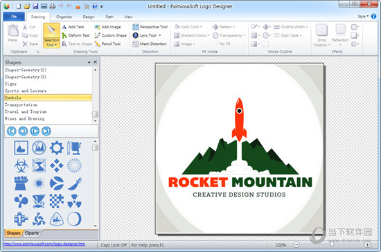Click the Add Image tool
This screenshot has height=252, width=381.
point(107,27)
